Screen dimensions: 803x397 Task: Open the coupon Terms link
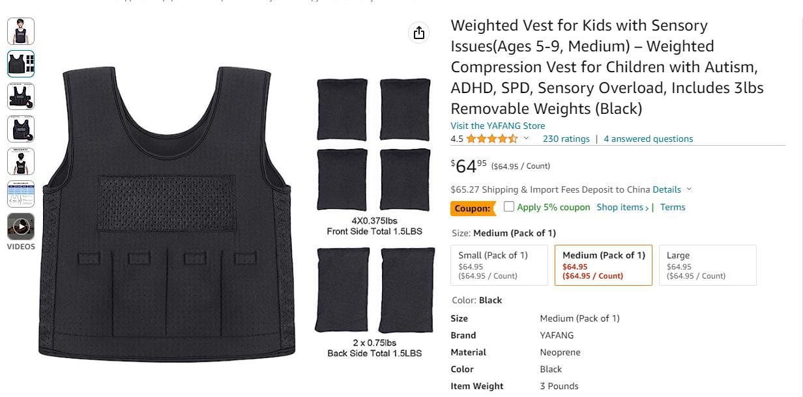point(673,207)
